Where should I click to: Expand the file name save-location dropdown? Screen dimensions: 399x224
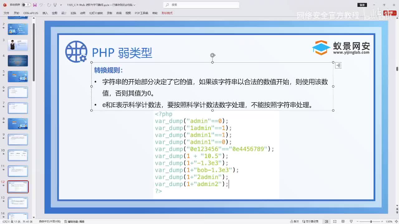135,5
